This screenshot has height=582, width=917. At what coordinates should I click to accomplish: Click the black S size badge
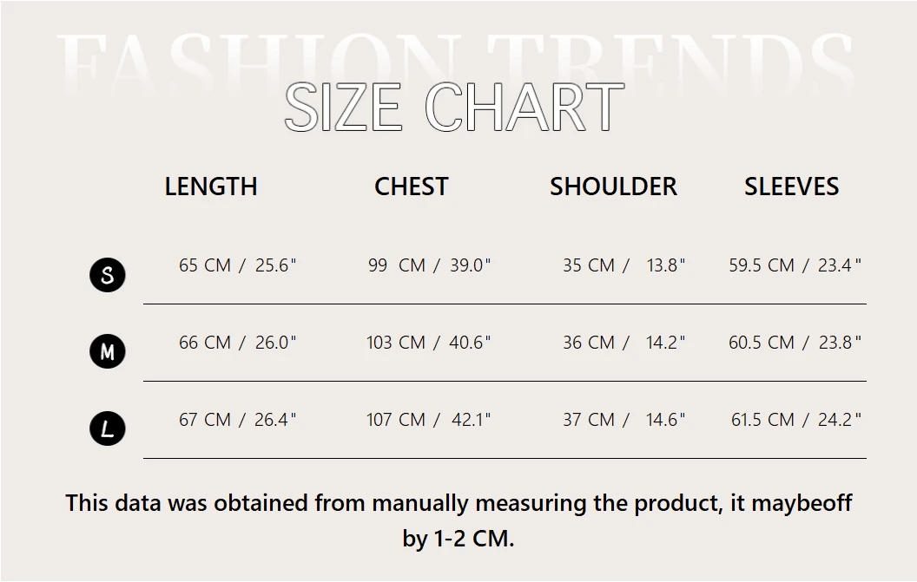click(x=108, y=276)
